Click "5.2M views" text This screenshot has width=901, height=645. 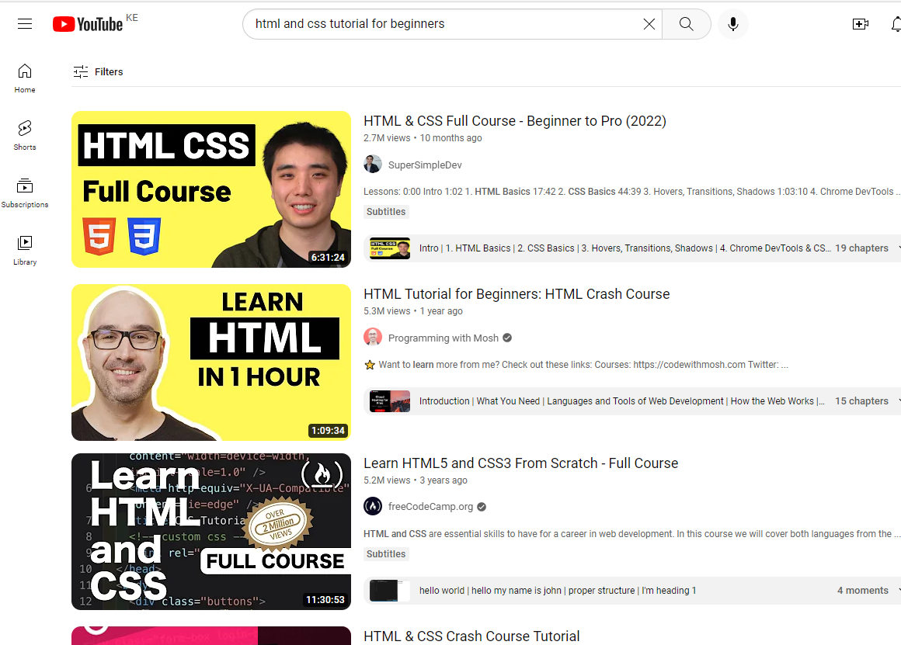point(387,480)
